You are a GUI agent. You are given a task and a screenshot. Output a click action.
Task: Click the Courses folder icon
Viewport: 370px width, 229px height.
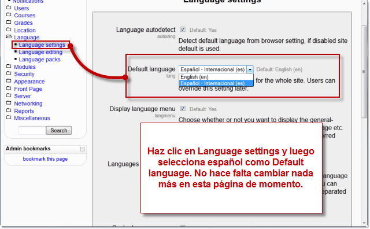(9, 15)
